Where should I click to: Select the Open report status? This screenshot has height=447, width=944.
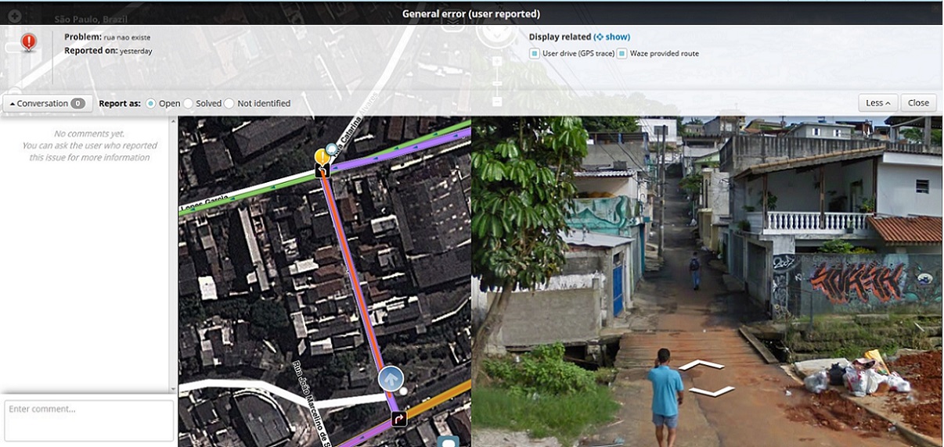tap(151, 103)
